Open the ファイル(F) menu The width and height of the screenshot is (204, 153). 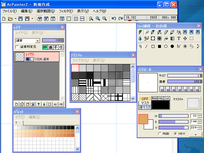point(10,11)
